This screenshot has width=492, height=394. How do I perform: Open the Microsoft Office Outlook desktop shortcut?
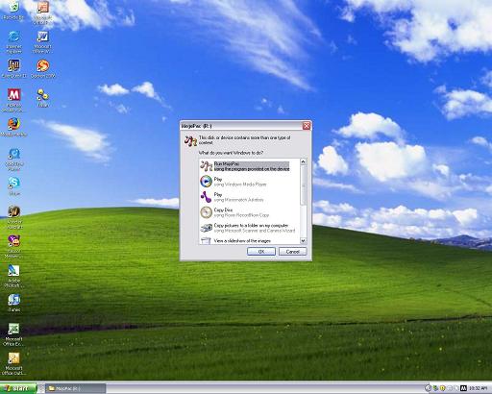coord(13,364)
